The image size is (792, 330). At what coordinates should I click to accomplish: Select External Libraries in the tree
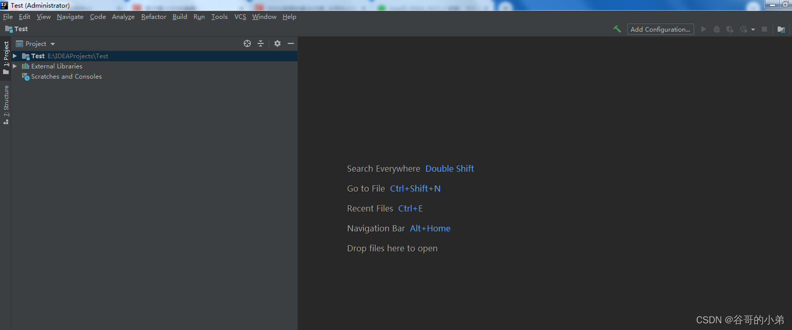[56, 66]
